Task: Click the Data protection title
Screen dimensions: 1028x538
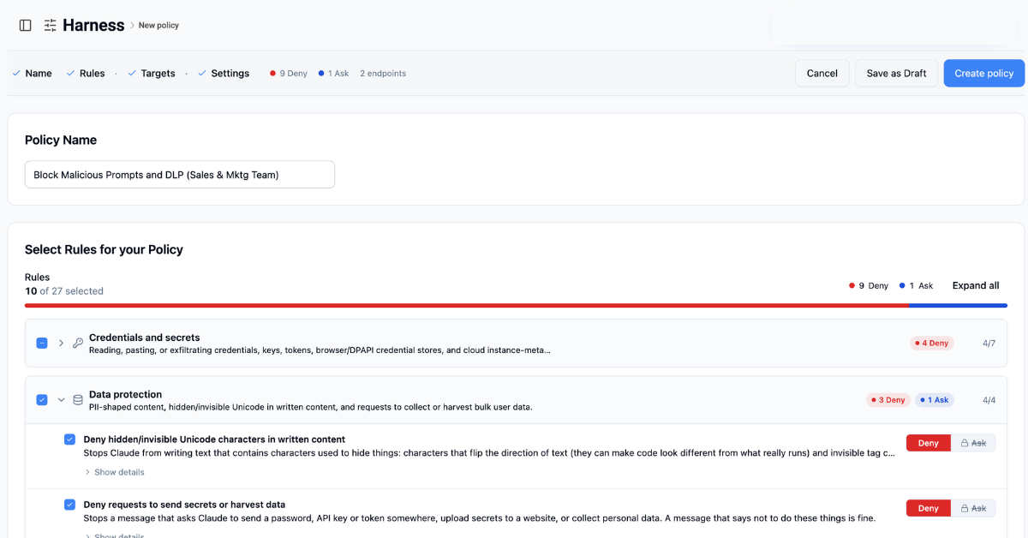Action: click(x=125, y=394)
